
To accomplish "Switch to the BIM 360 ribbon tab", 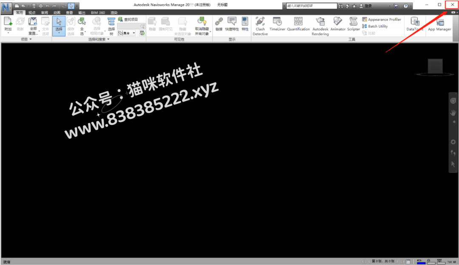I will [x=98, y=13].
